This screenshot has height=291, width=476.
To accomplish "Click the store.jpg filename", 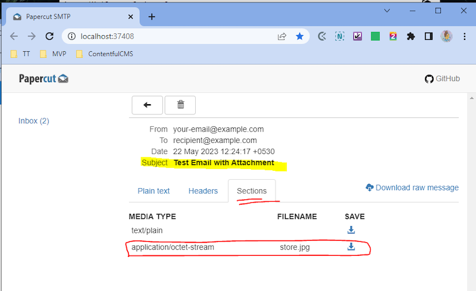I will point(295,247).
